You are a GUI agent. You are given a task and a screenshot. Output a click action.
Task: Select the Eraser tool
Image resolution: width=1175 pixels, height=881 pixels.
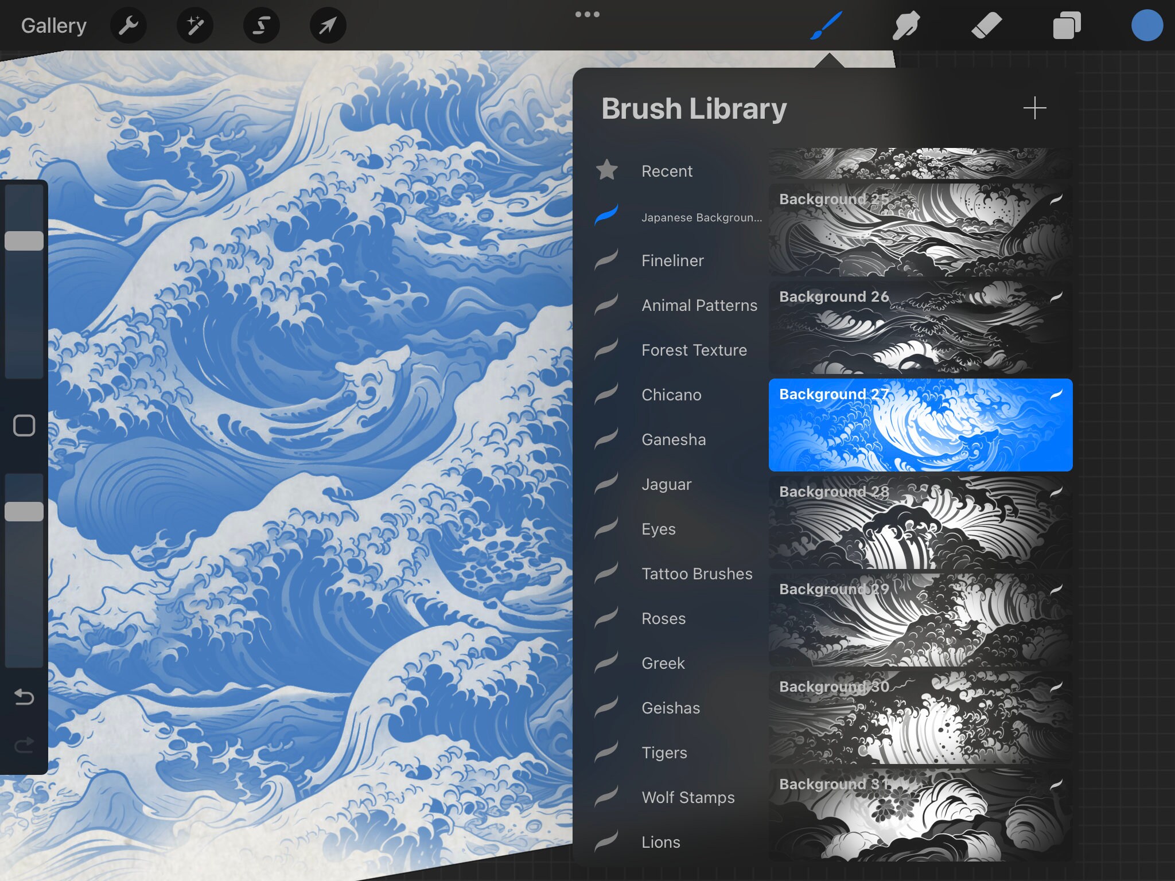(x=986, y=25)
